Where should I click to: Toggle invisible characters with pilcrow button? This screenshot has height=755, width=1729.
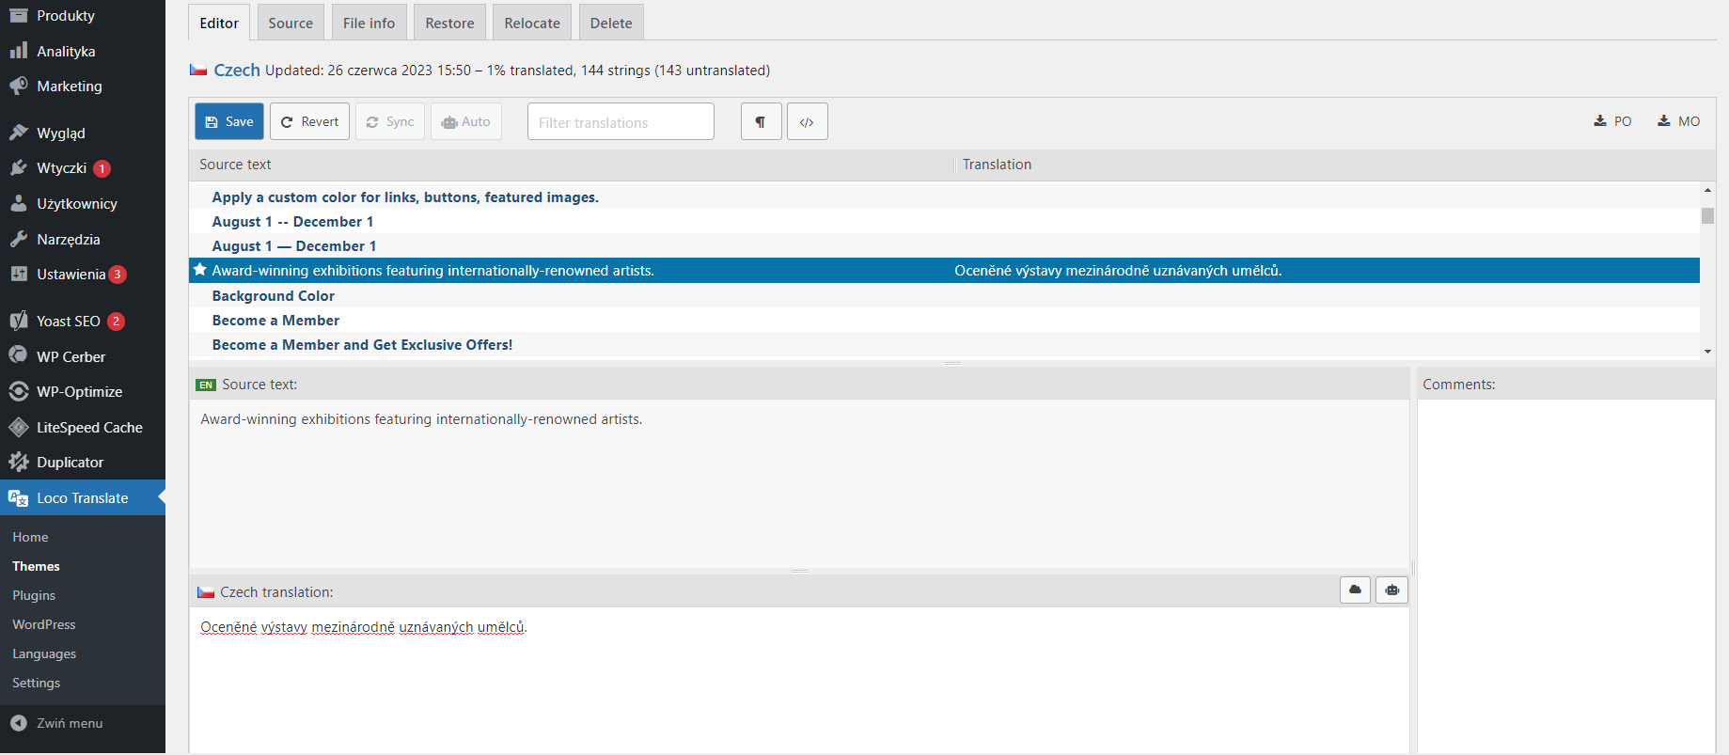pyautogui.click(x=761, y=121)
